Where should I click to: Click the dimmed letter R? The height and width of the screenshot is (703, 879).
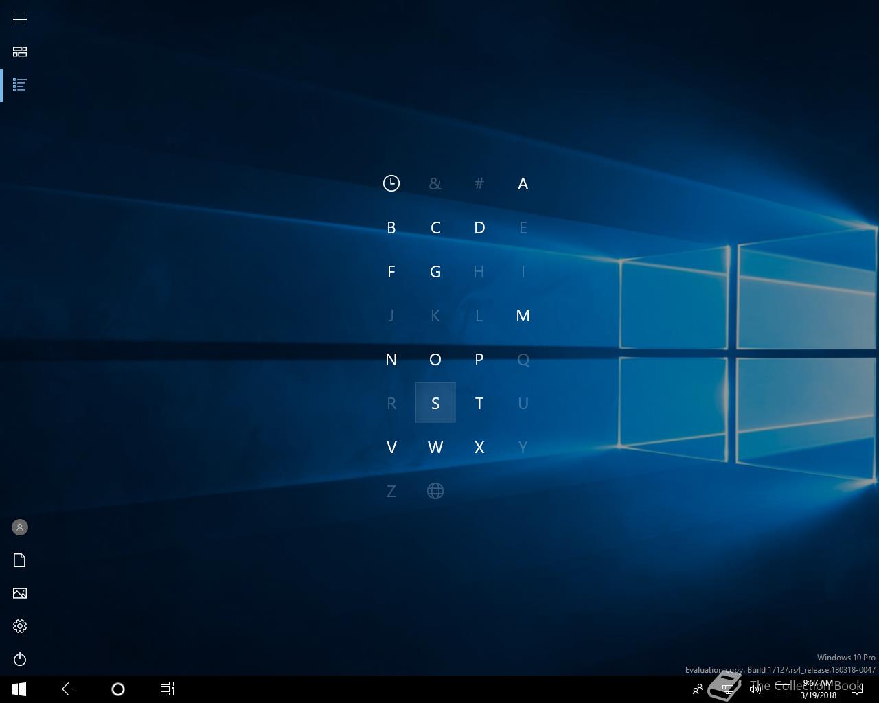(391, 403)
